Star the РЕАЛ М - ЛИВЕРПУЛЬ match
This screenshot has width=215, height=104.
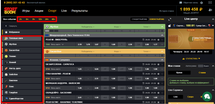[158, 40]
